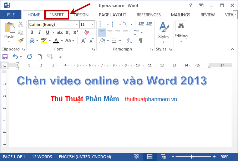This screenshot has height=161, width=238.
Task: Open the INSERT ribbon tab
Action: 57,15
